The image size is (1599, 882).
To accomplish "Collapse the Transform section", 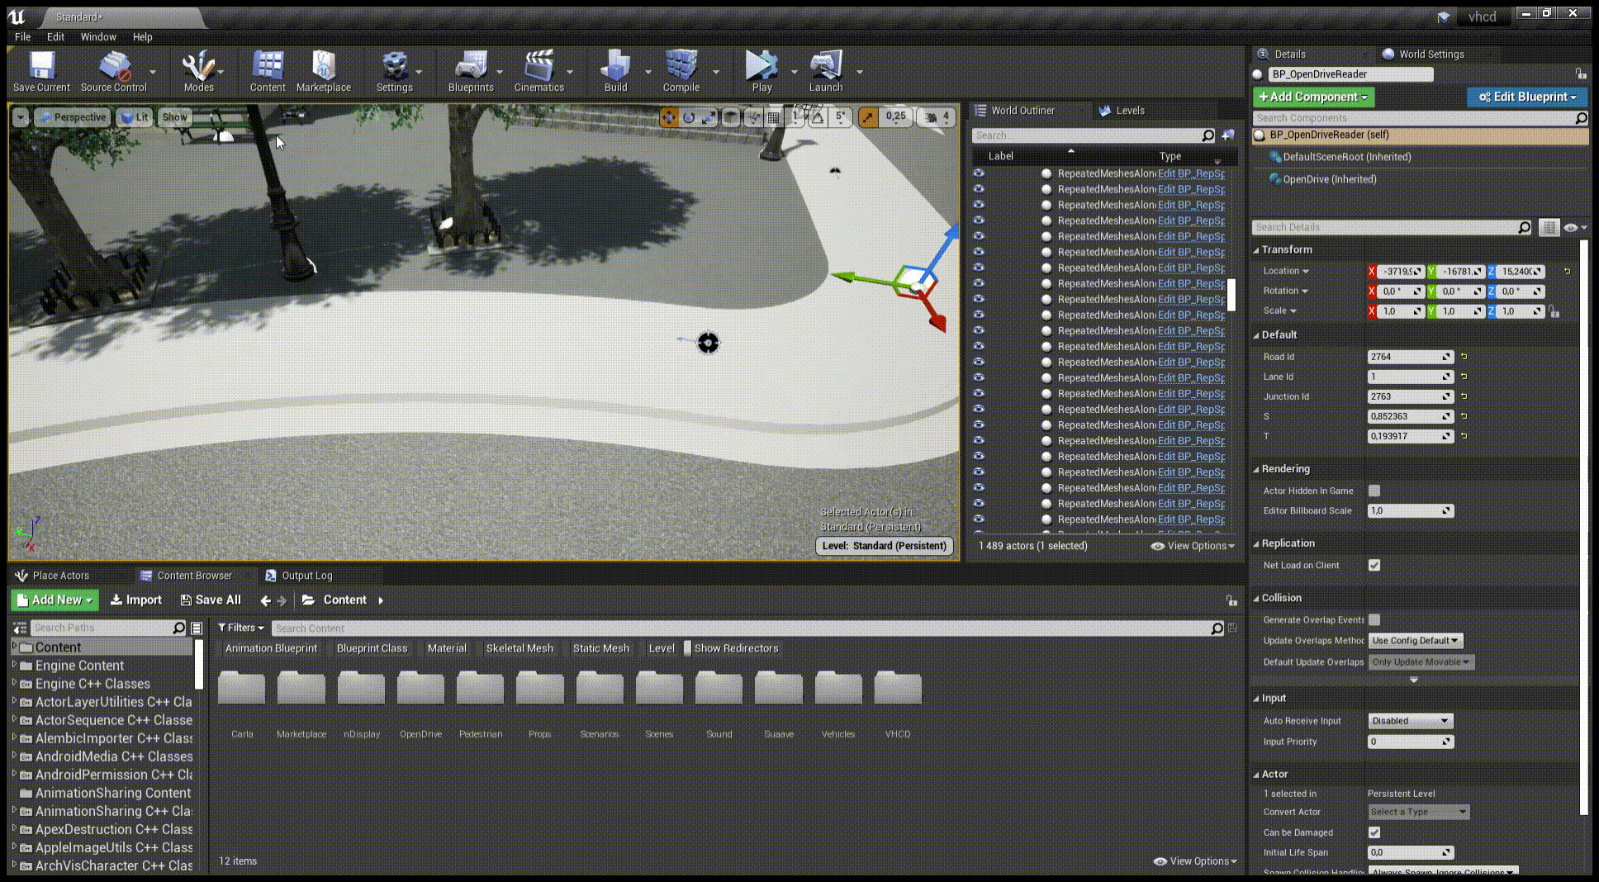I will click(1286, 249).
